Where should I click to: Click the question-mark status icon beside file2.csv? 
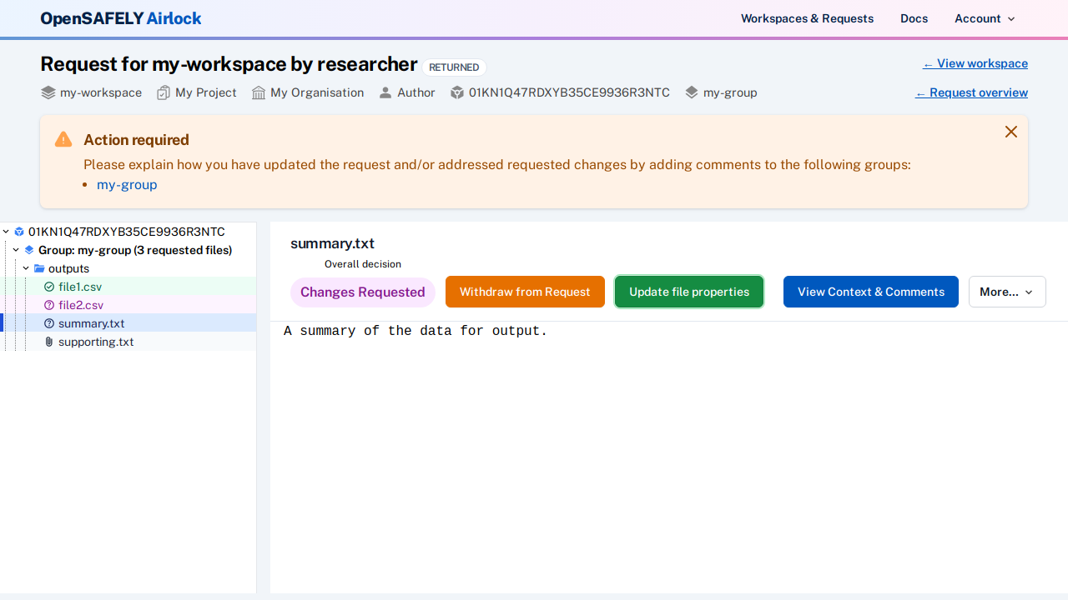click(x=49, y=305)
